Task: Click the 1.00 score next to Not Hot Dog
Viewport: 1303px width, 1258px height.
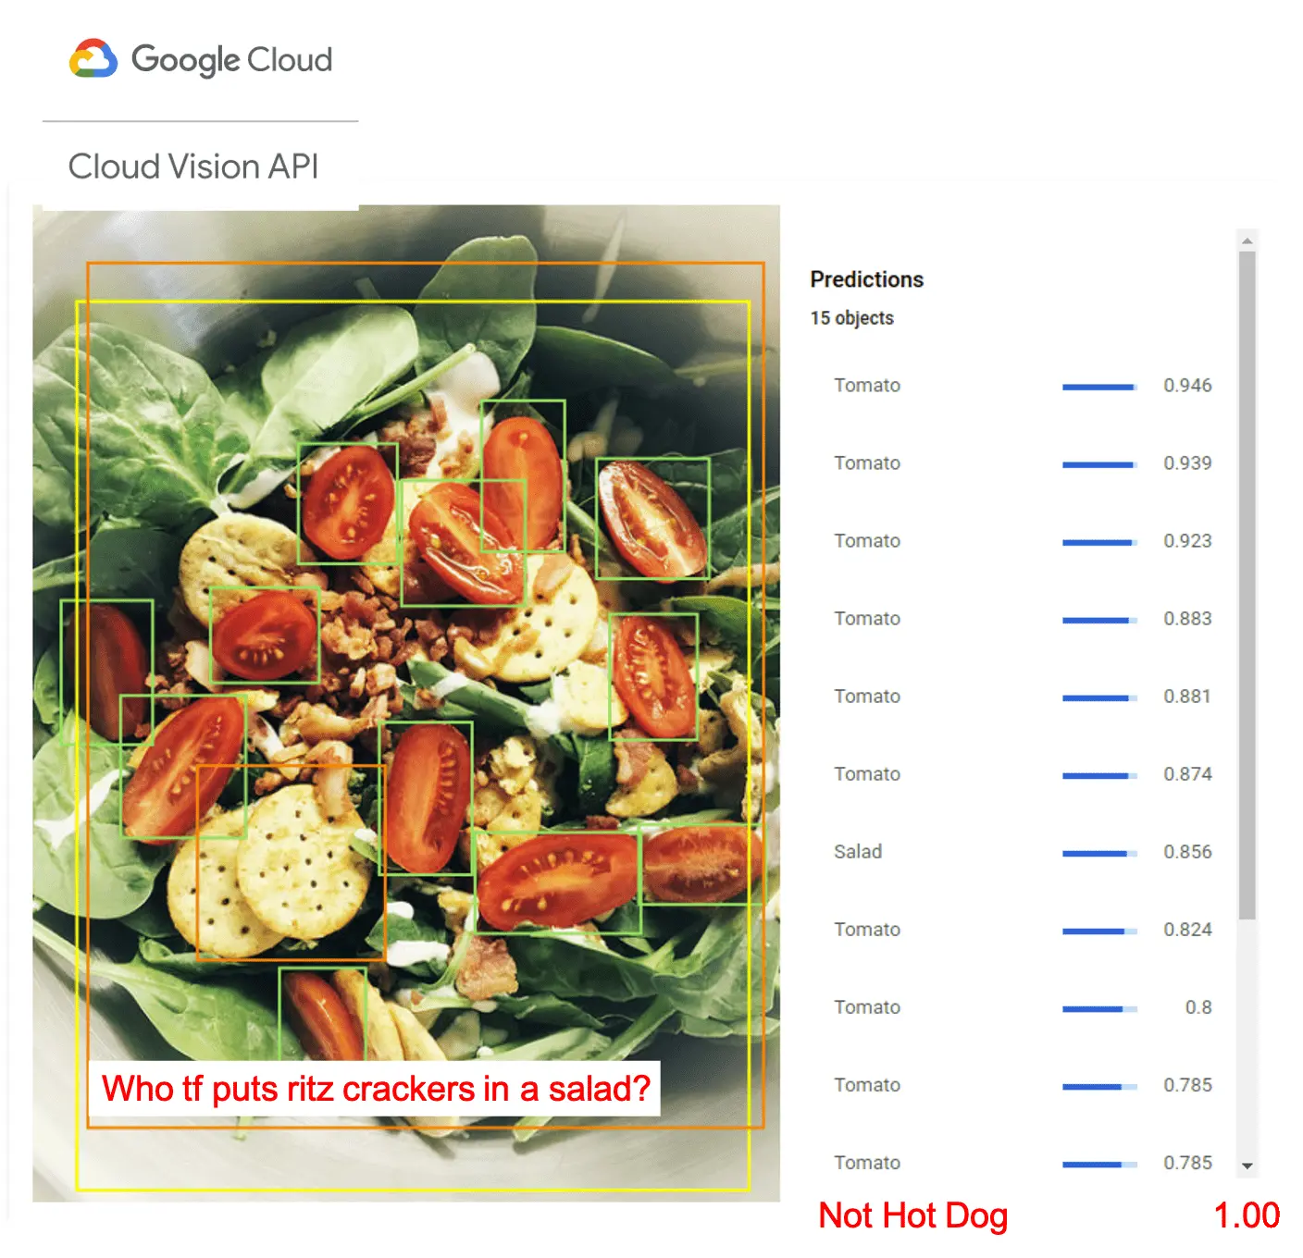Action: pyautogui.click(x=1247, y=1215)
